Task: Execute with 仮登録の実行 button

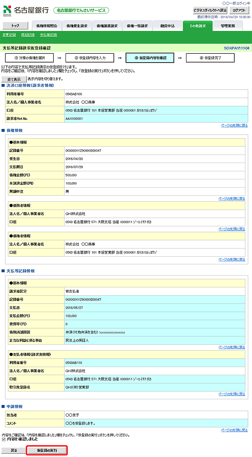Action: click(47, 450)
